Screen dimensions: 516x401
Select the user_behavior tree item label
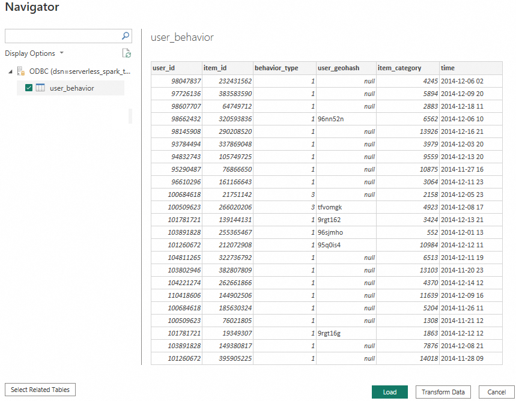(71, 88)
